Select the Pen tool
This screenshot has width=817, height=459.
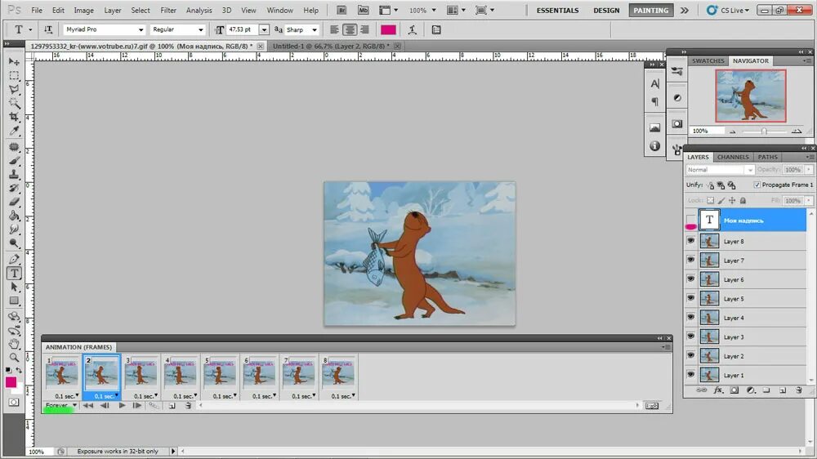click(14, 260)
